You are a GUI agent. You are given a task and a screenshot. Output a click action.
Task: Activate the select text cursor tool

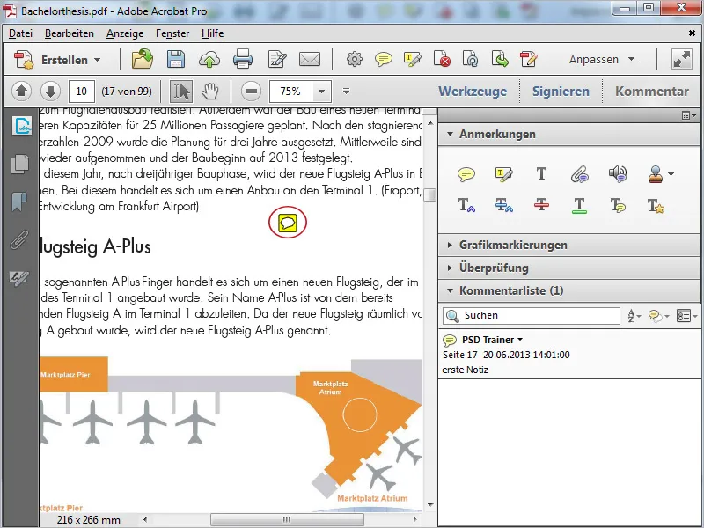(181, 92)
